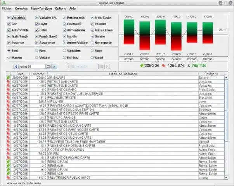The width and height of the screenshot is (234, 186).
Task: Select the Fixes radio button
Action: pyautogui.click(x=92, y=50)
